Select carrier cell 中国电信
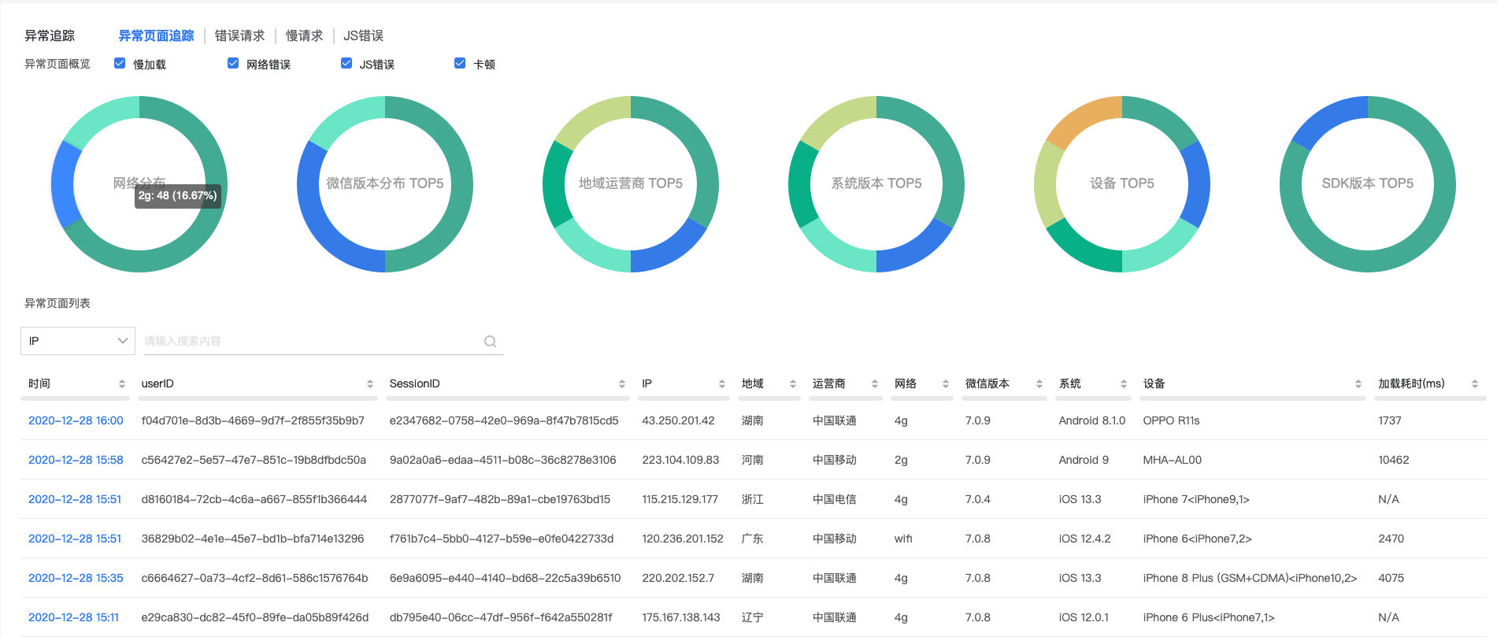 [x=834, y=499]
